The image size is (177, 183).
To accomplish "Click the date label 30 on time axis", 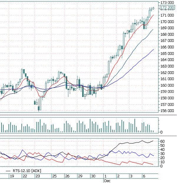I will [93, 176].
